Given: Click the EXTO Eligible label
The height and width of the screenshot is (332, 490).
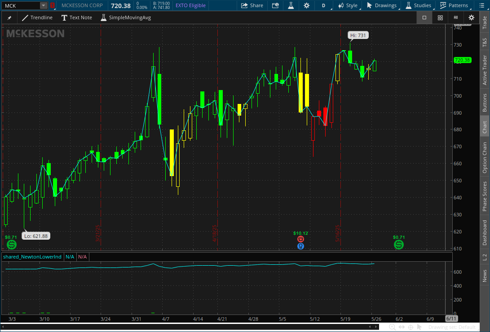Looking at the screenshot, I should [x=190, y=6].
